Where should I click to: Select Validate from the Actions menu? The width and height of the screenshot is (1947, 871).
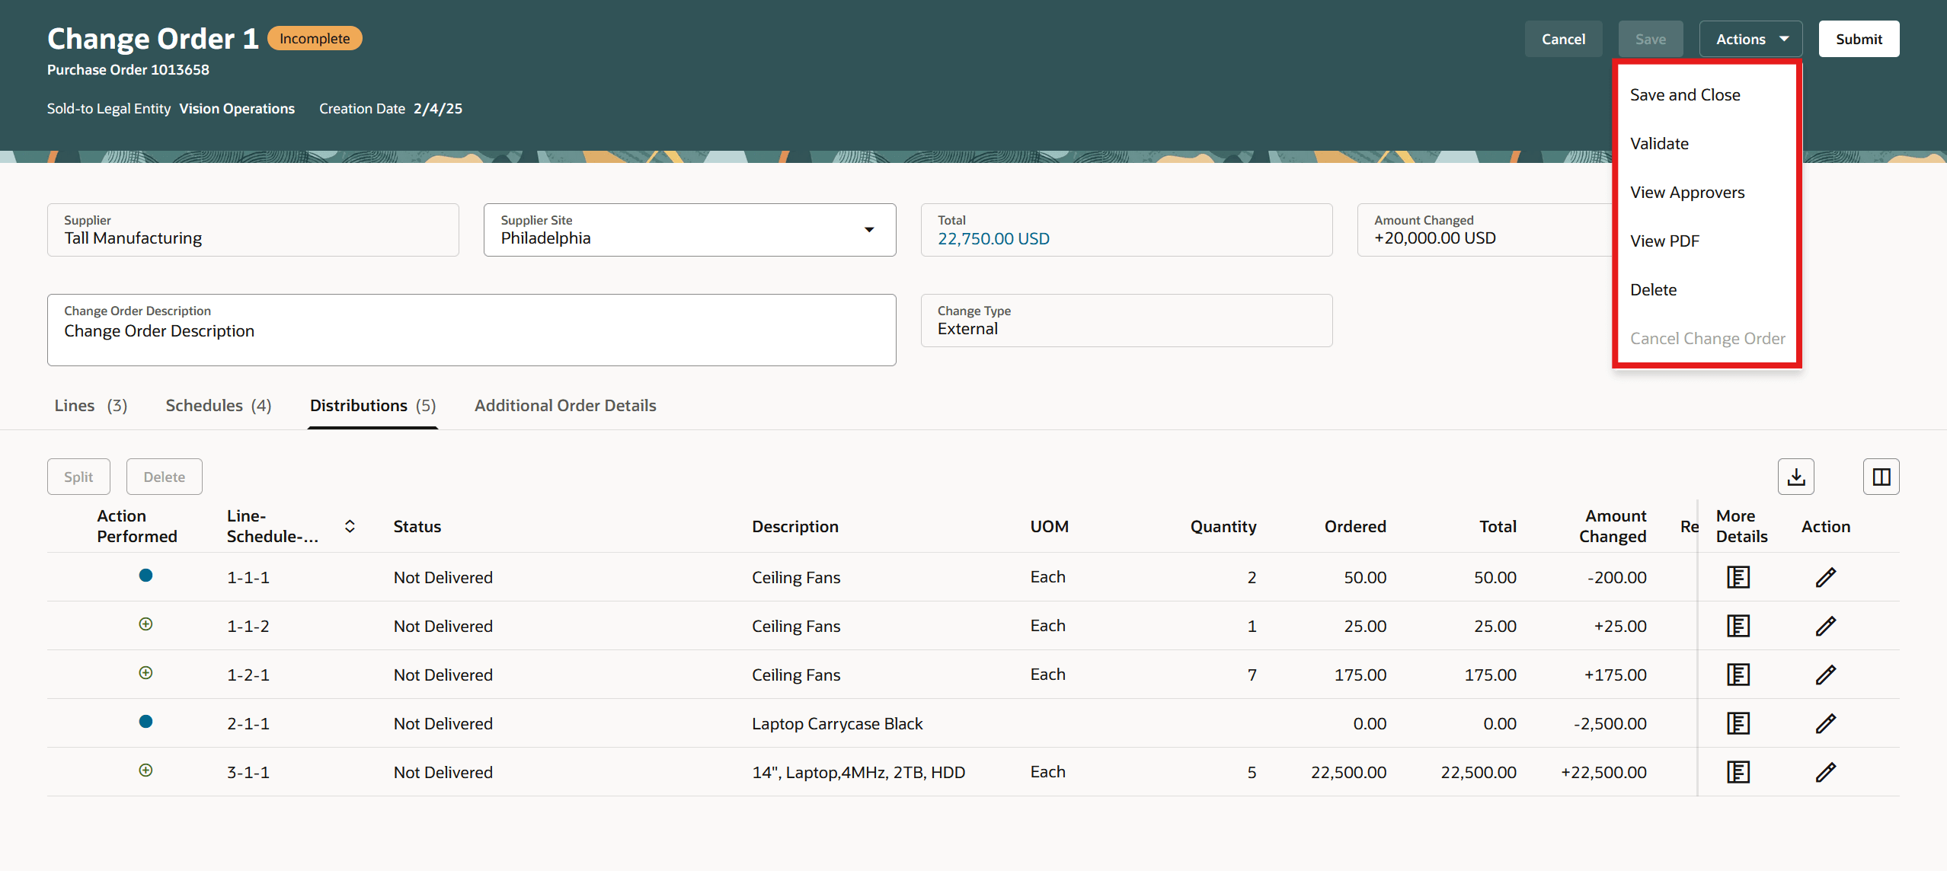[x=1659, y=144]
